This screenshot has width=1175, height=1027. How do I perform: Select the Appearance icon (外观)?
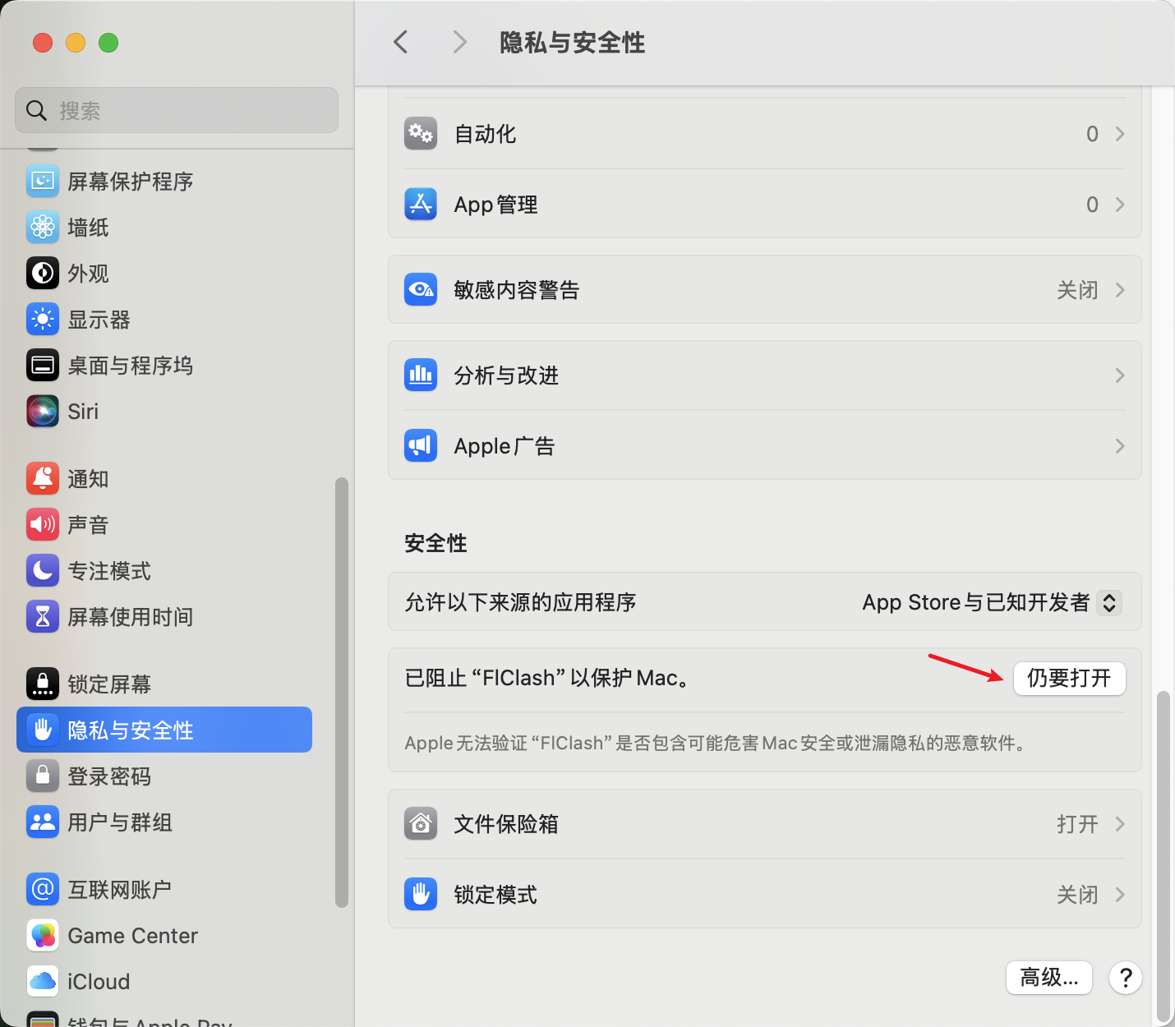(x=43, y=274)
